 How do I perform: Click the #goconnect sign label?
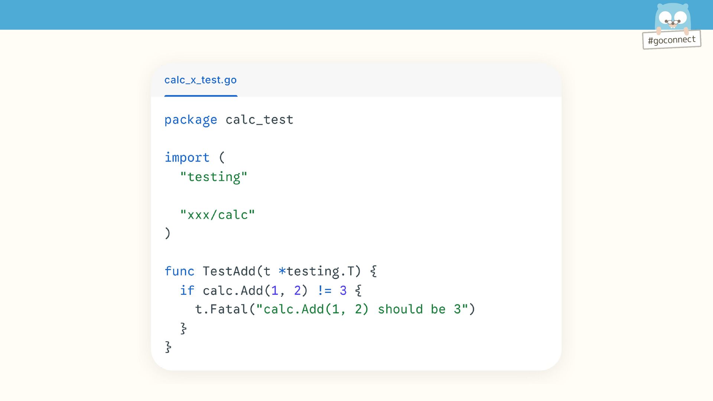pos(671,40)
